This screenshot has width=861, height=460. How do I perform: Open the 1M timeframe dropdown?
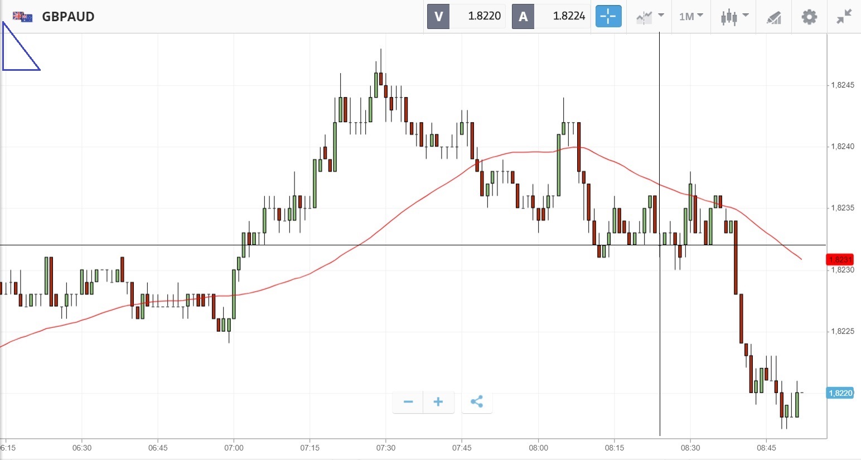click(x=691, y=16)
